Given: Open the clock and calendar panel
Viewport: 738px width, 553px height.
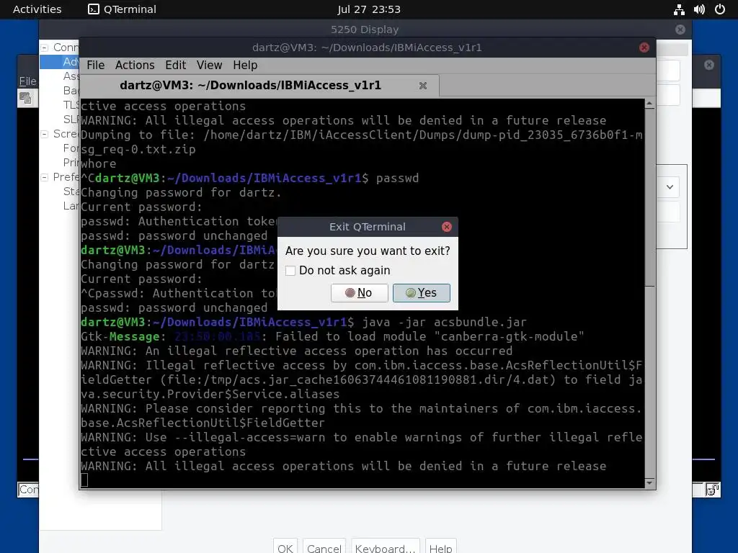Looking at the screenshot, I should [368, 9].
